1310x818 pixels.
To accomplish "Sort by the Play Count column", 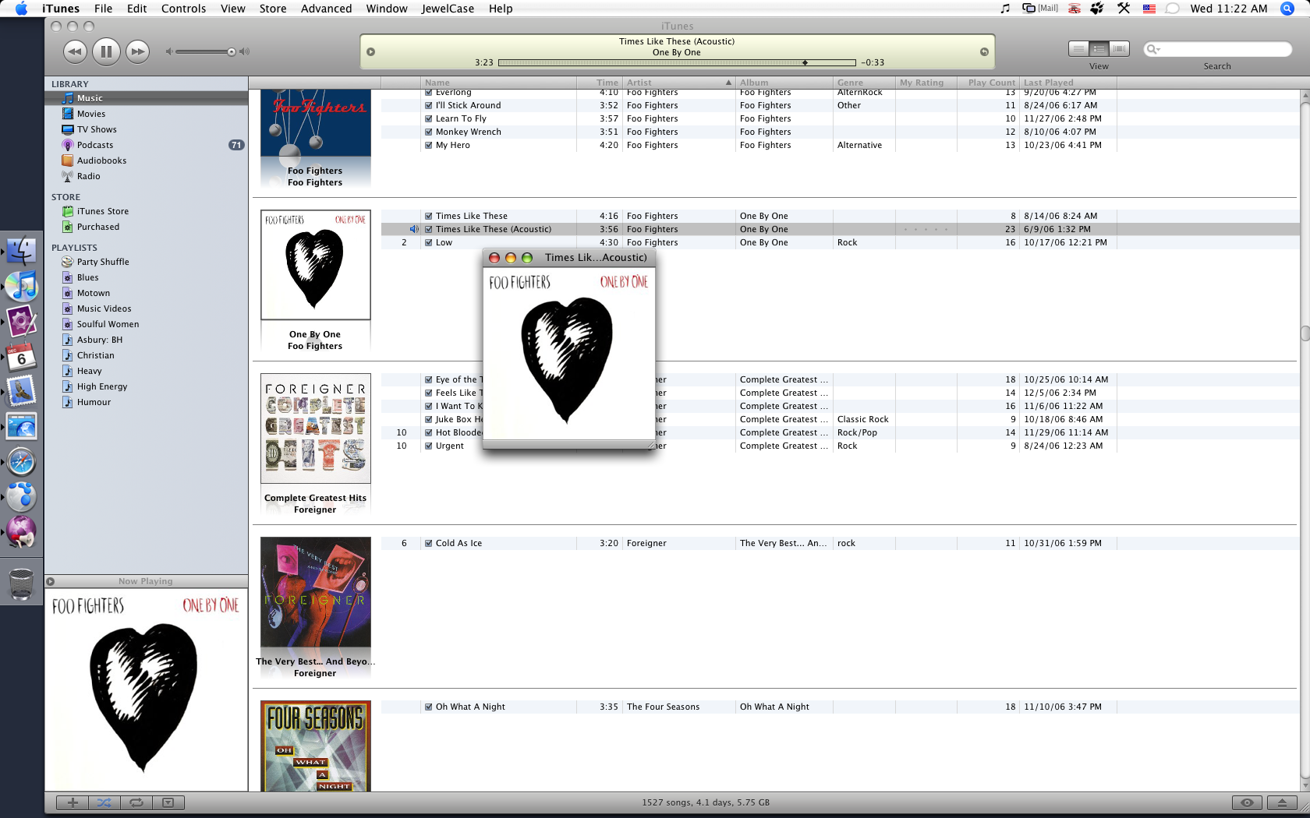I will point(988,83).
